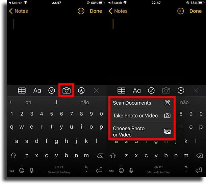Toggle the shift key on left keyboard
206x184 pixels.
click(13, 156)
